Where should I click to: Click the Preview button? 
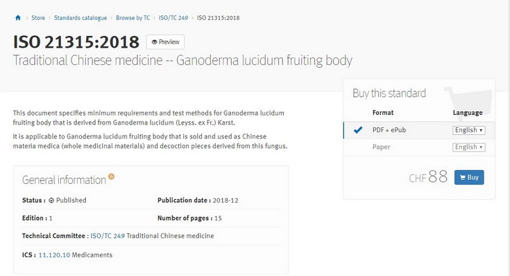coord(165,42)
